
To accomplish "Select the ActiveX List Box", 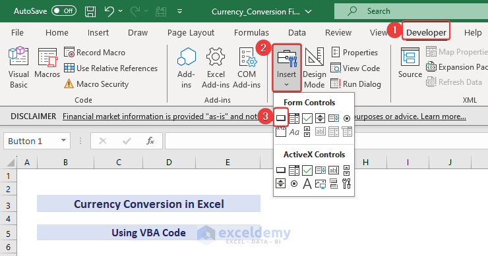I will 320,170.
